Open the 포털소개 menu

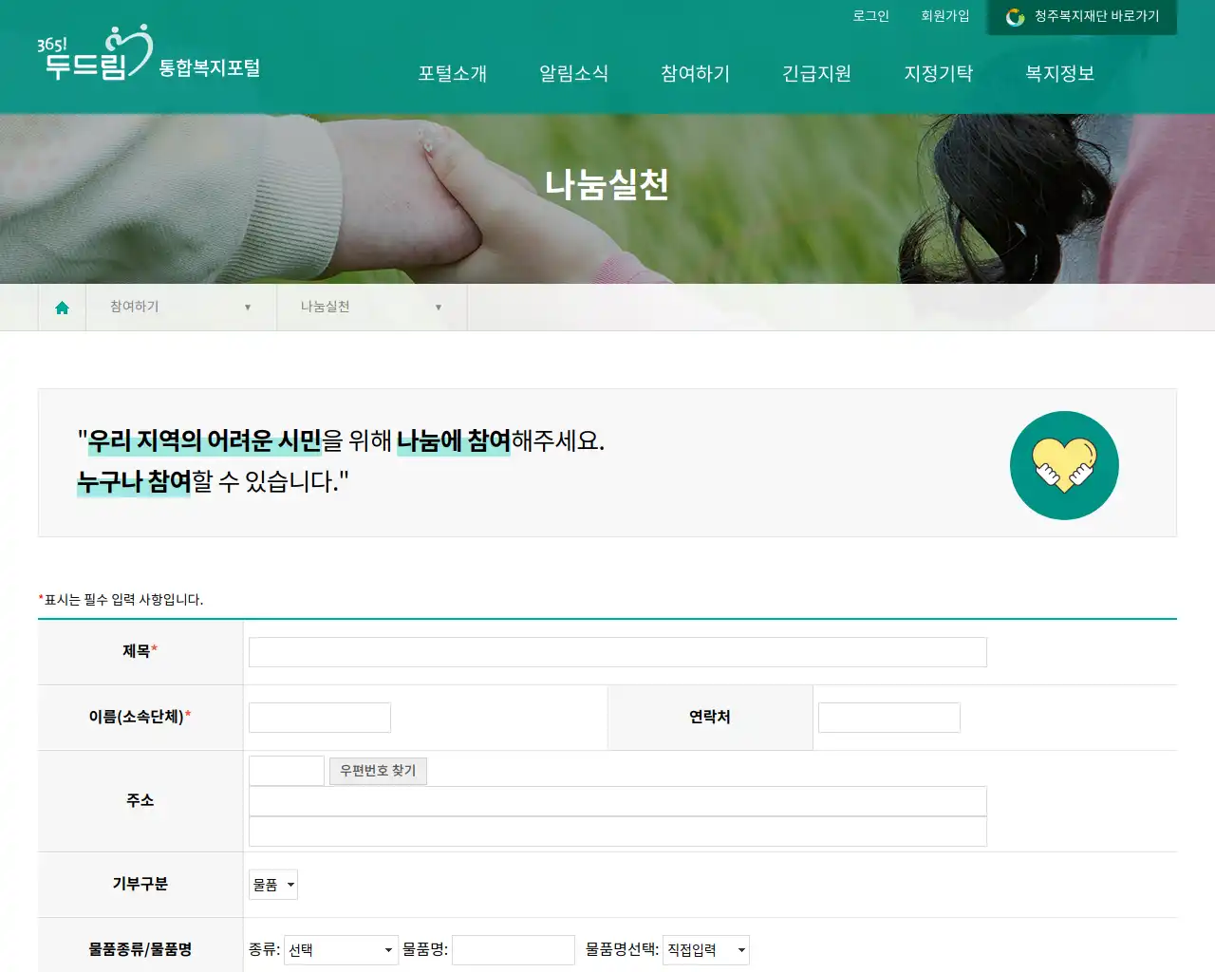pyautogui.click(x=453, y=74)
